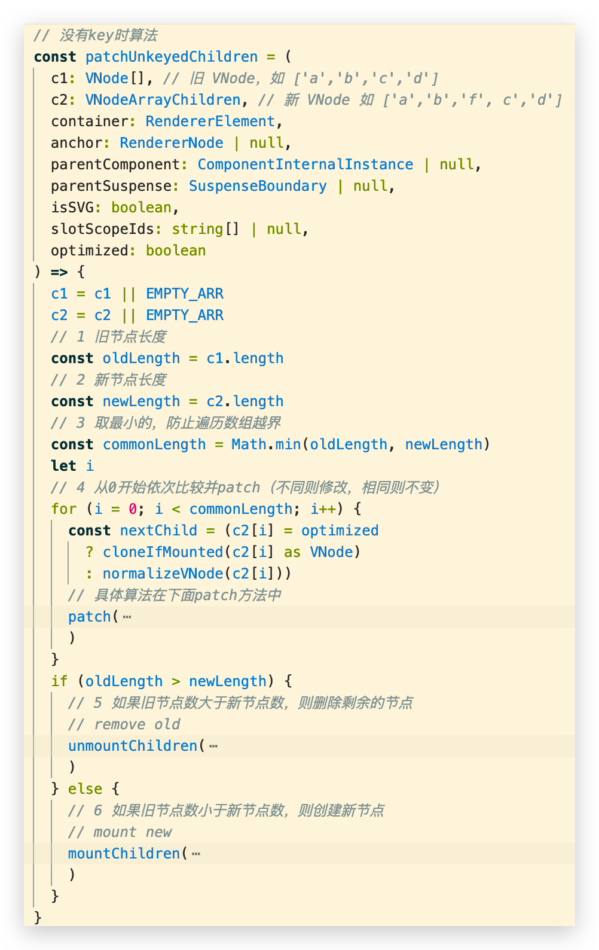The width and height of the screenshot is (599, 950).
Task: Click the nextChild variable name
Action: (158, 531)
